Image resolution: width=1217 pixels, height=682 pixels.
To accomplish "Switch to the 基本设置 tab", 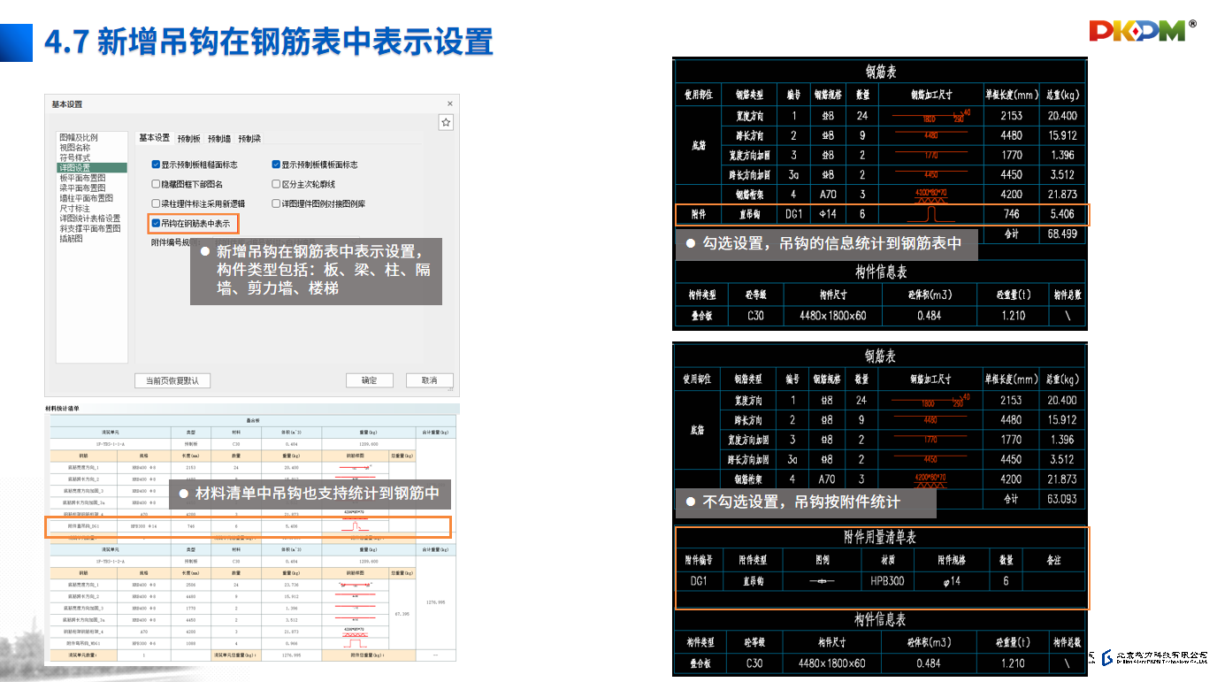I will (154, 138).
